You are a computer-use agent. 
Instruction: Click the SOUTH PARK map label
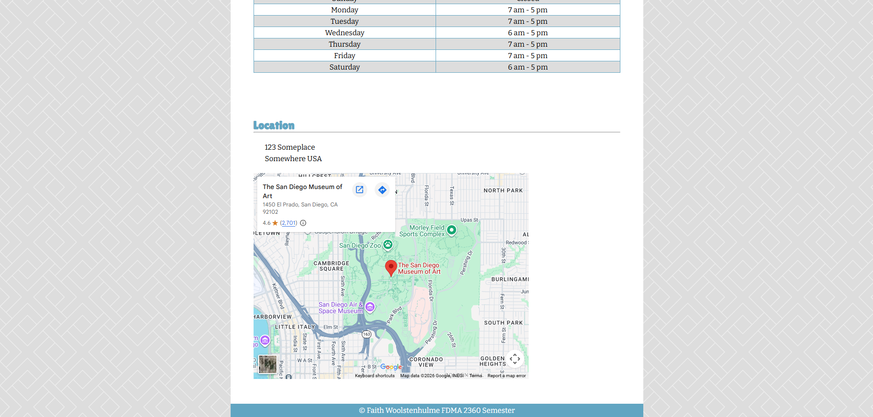[503, 323]
